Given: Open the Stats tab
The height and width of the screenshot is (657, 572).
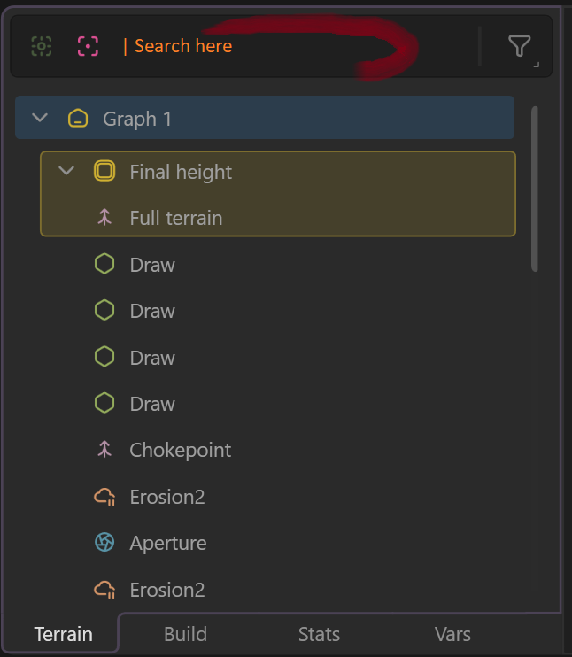Looking at the screenshot, I should [319, 634].
